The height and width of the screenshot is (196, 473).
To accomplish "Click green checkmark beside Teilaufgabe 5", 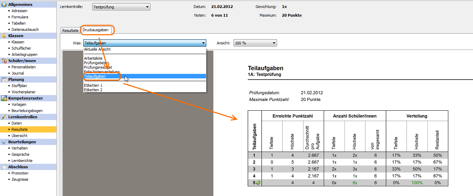I will point(258,183).
